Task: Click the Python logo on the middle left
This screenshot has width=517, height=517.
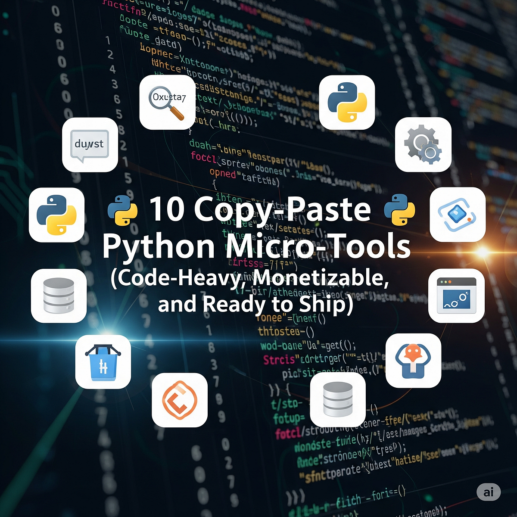Action: click(56, 215)
